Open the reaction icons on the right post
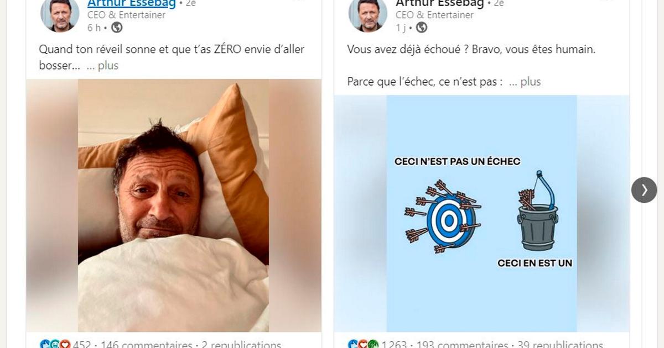The width and height of the screenshot is (664, 348). [364, 344]
